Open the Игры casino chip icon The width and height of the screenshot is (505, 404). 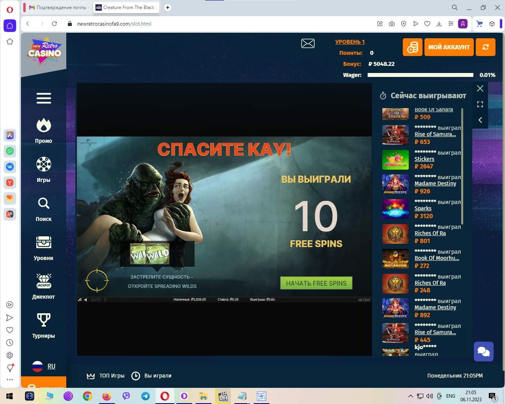pos(44,164)
